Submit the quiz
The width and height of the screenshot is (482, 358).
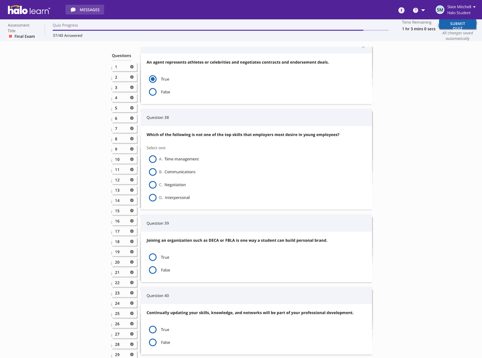457,25
